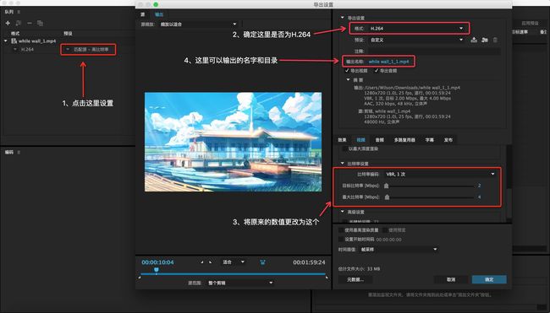
Task: Open queue preset dropdown 匹配源 - 高比特率
Action: (x=88, y=49)
